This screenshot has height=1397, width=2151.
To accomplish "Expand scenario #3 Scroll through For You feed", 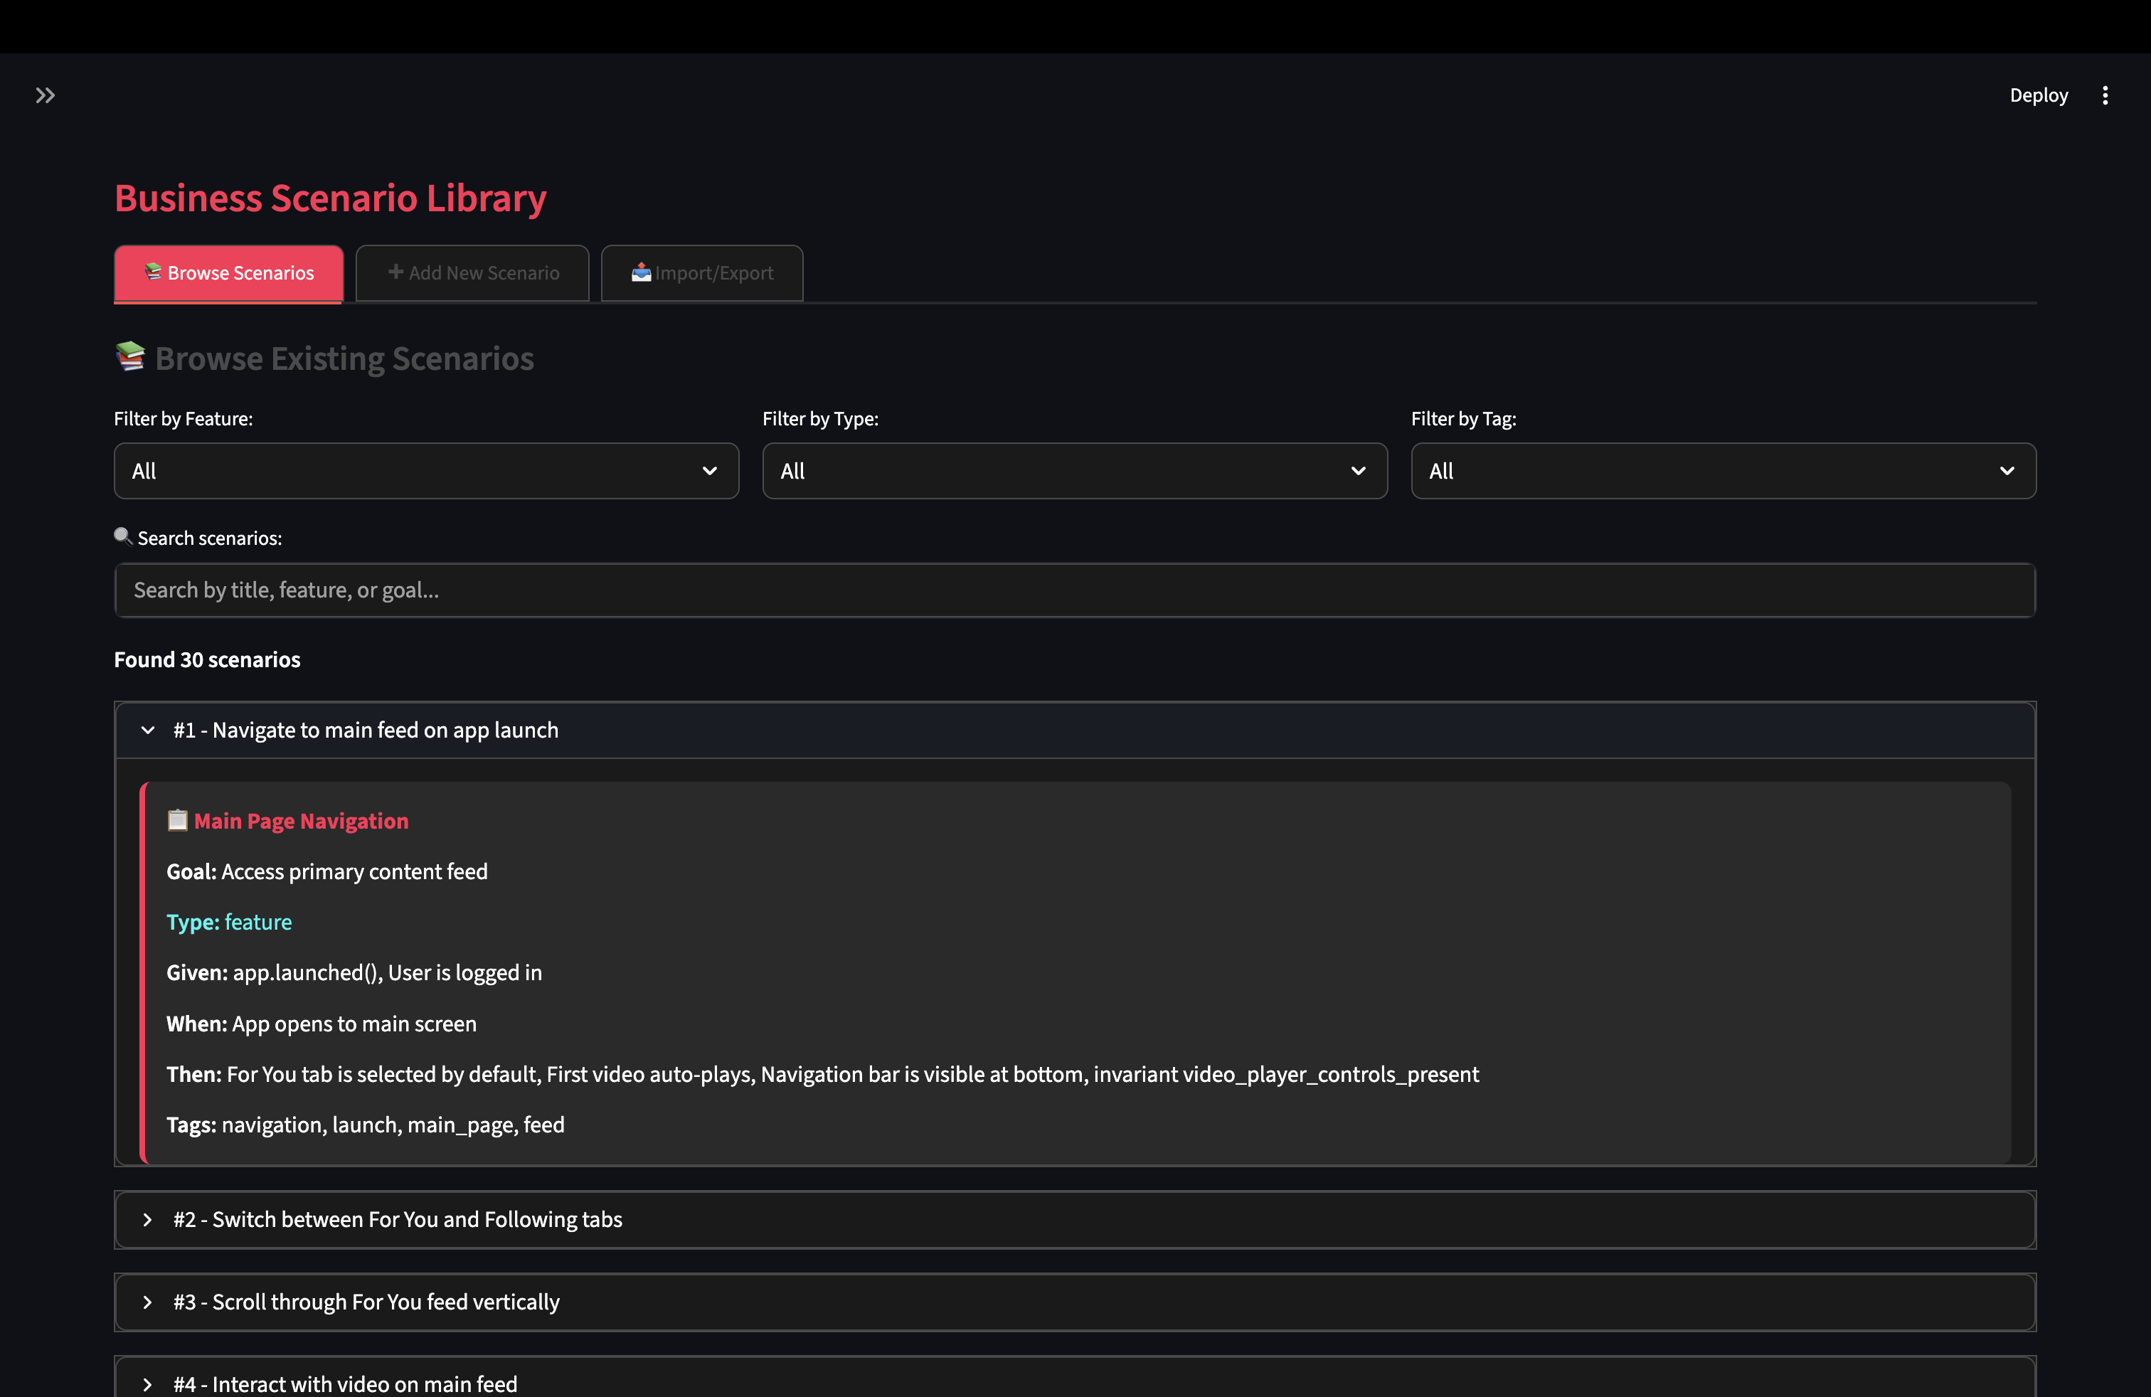I will pos(366,1302).
